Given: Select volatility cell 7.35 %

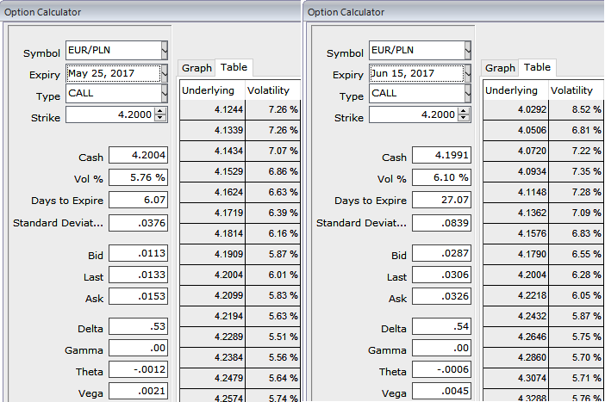Looking at the screenshot, I should click(576, 171).
